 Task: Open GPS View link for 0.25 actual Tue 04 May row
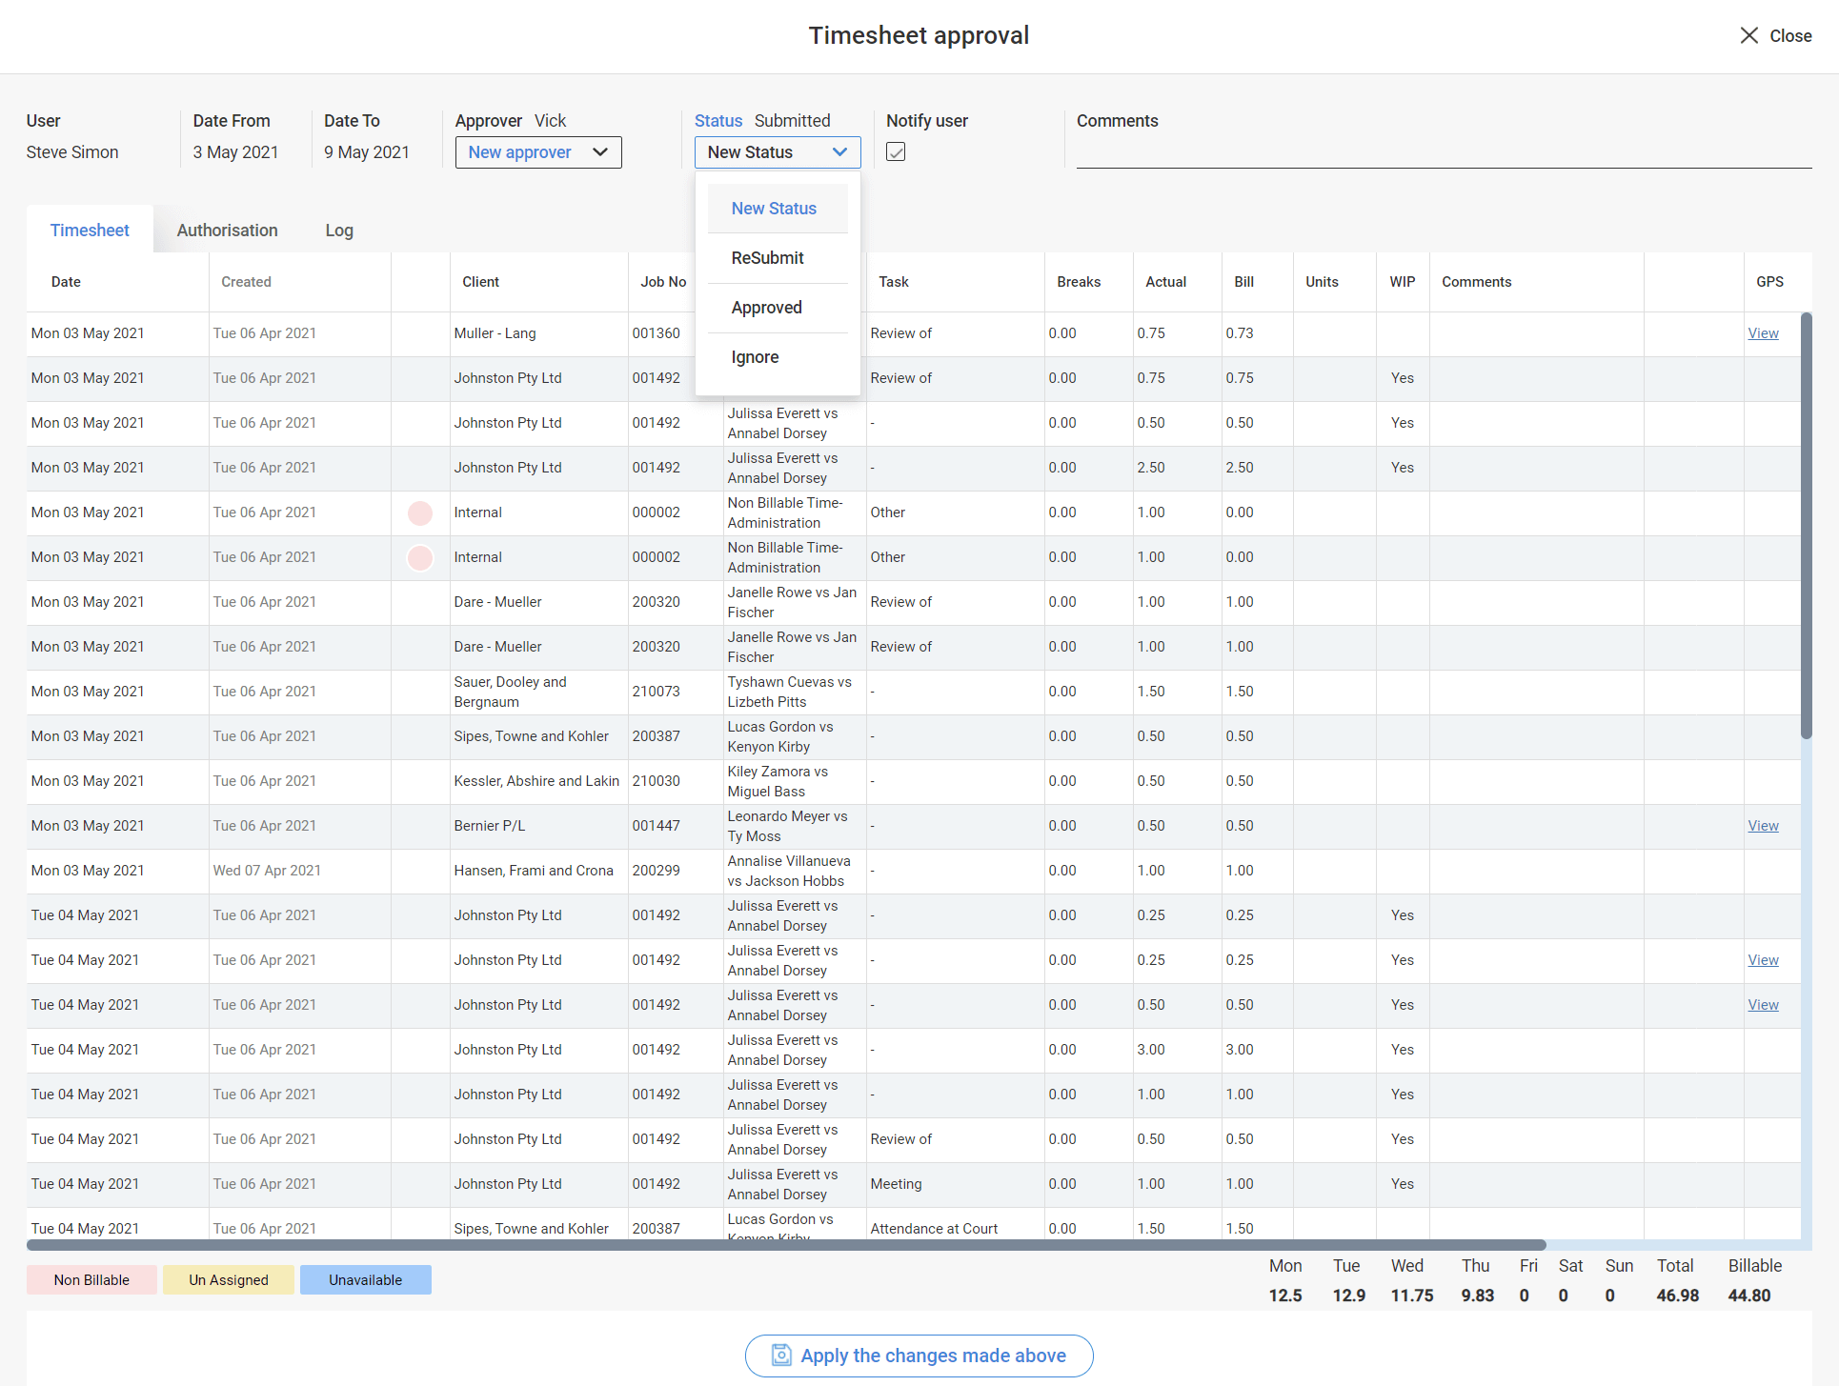tap(1763, 960)
